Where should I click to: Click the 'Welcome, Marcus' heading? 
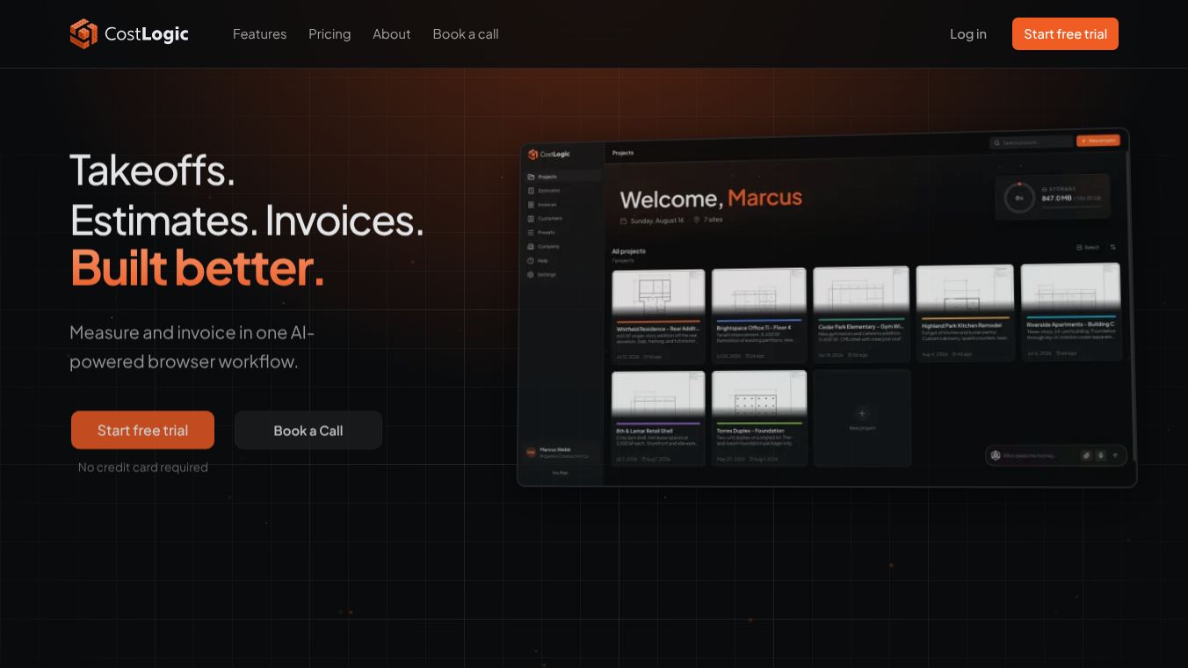click(x=711, y=198)
